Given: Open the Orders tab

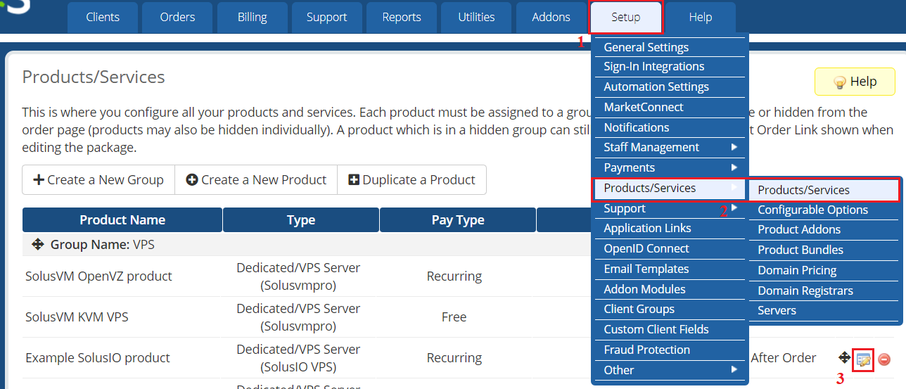Looking at the screenshot, I should (x=177, y=17).
